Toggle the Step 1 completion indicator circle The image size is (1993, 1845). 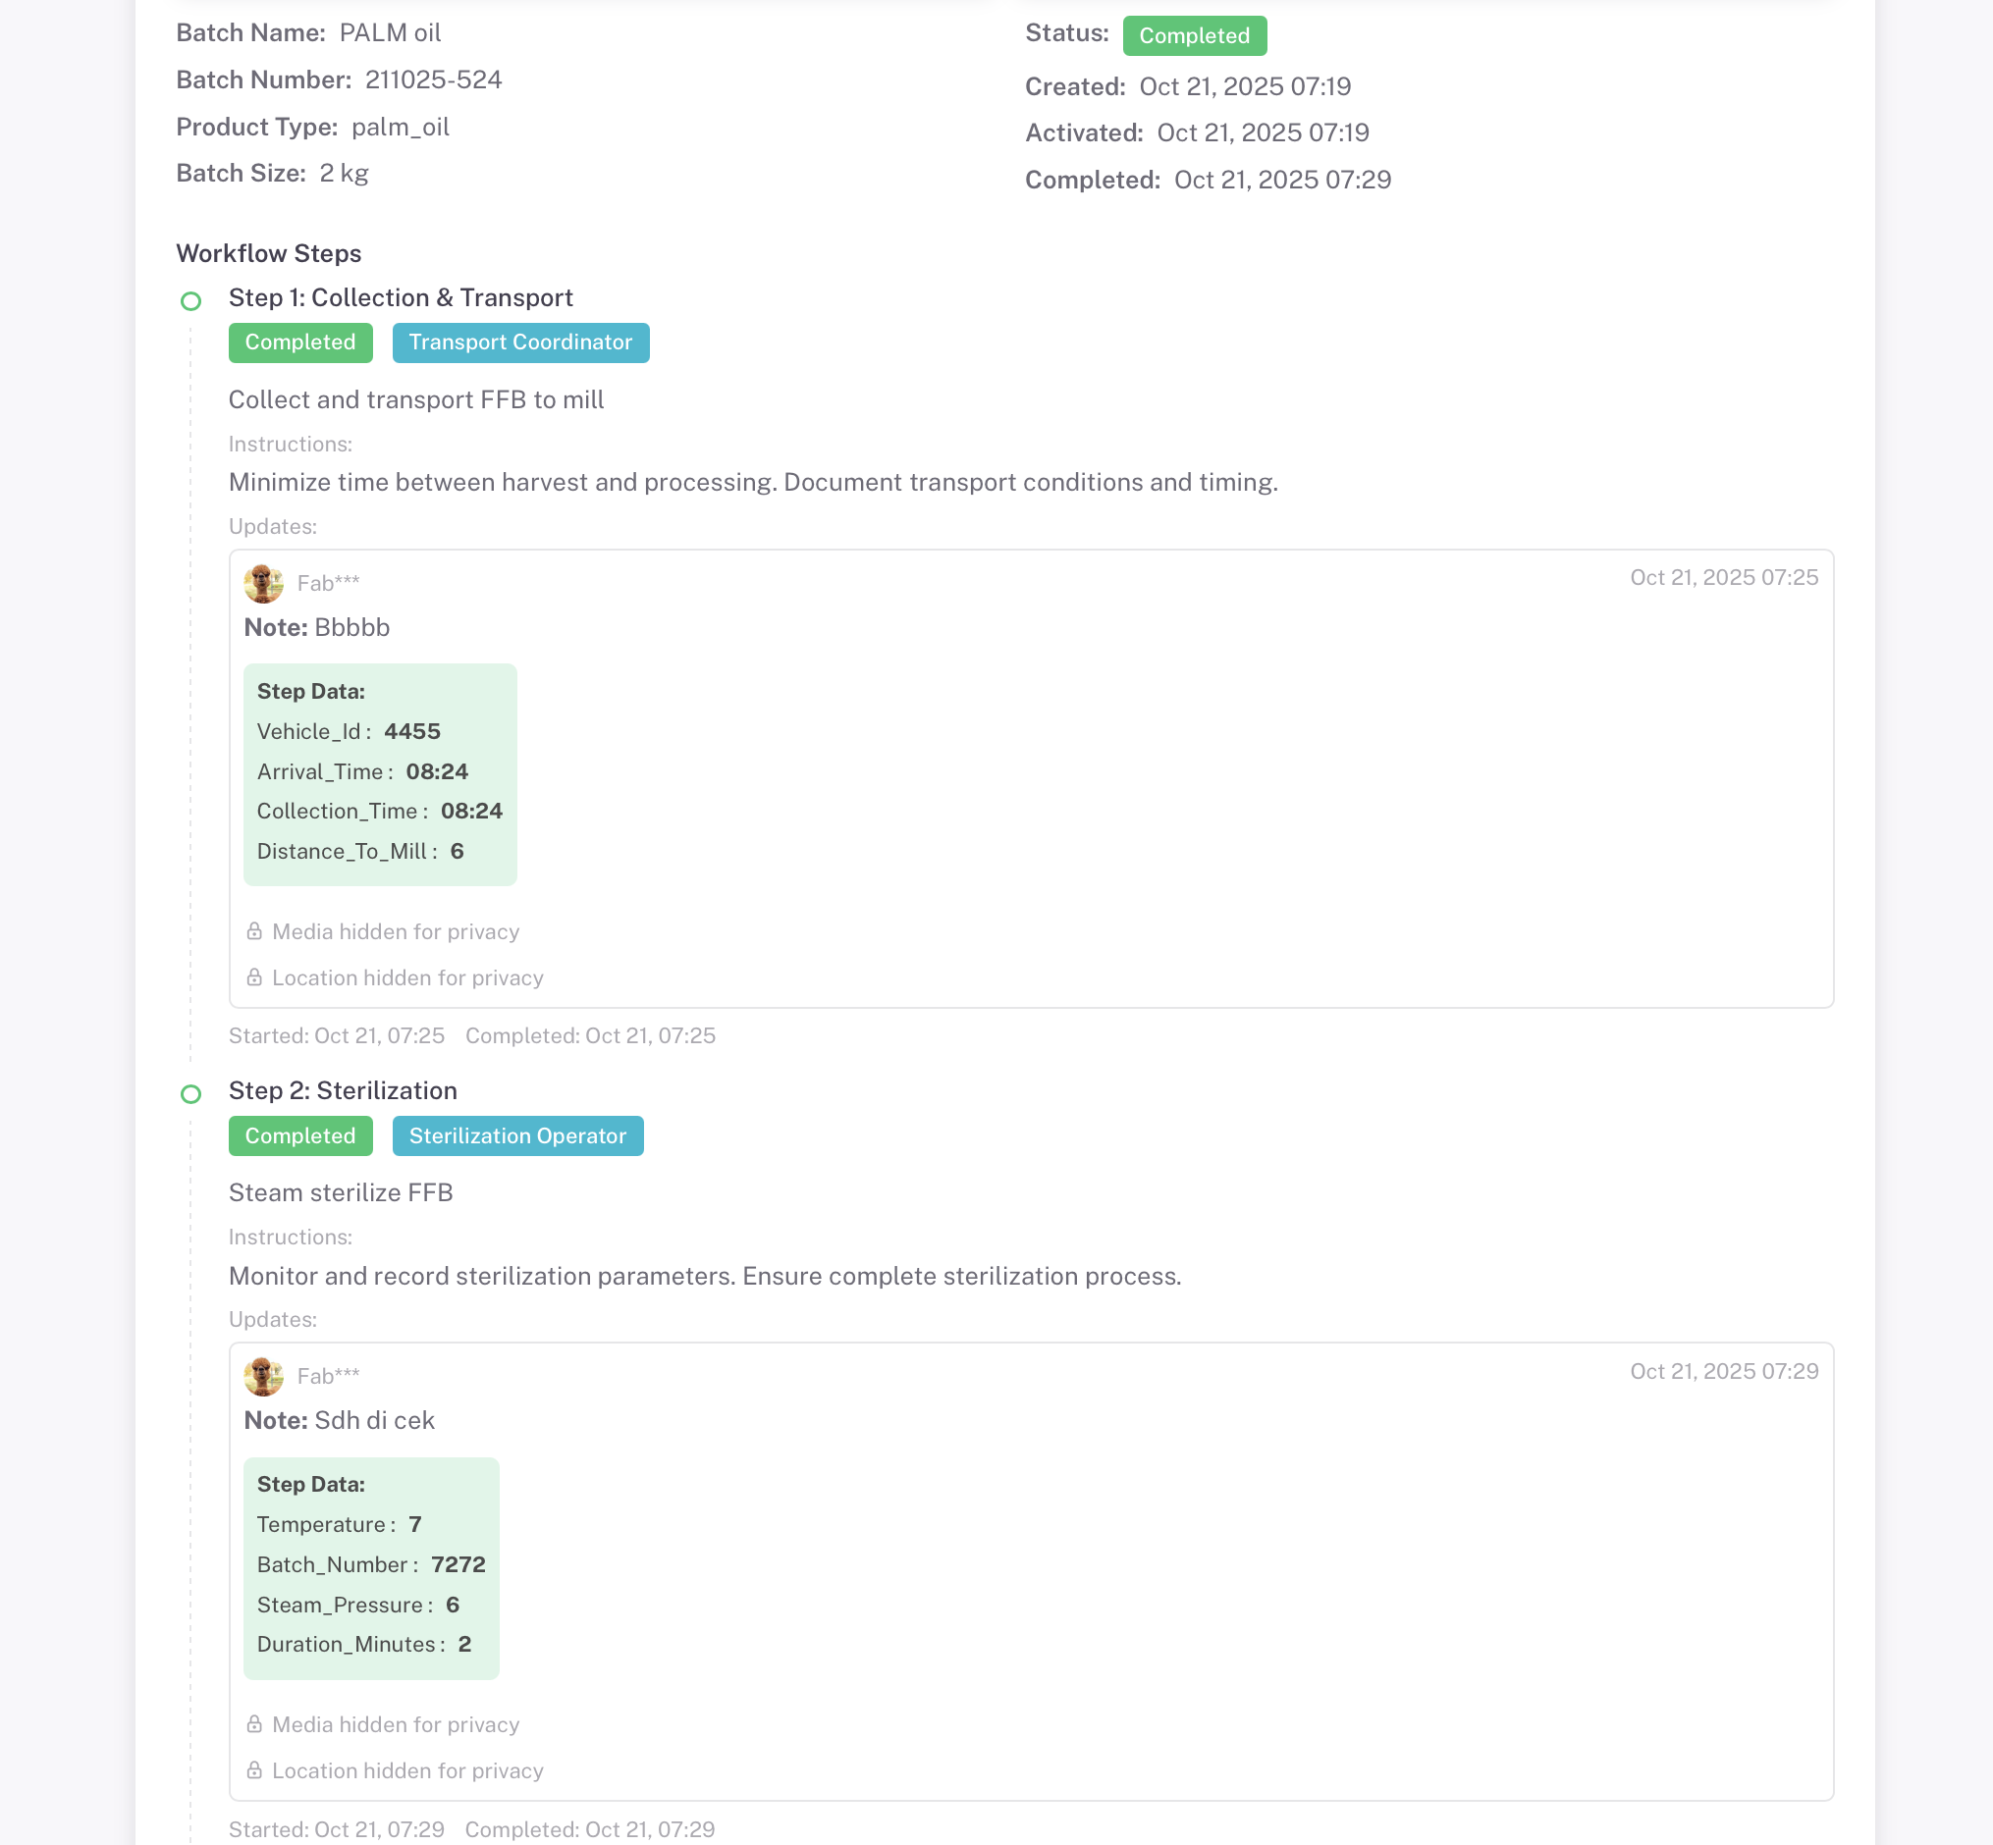(191, 299)
